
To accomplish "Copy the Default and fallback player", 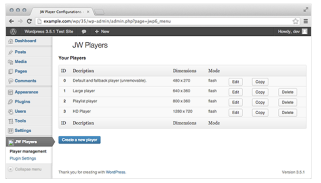I will click(260, 82).
